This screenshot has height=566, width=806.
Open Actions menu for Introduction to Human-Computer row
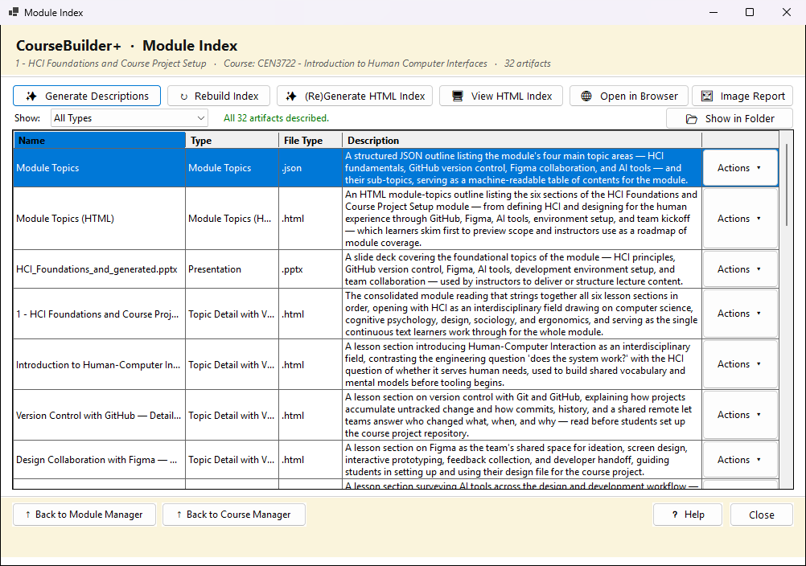[740, 364]
